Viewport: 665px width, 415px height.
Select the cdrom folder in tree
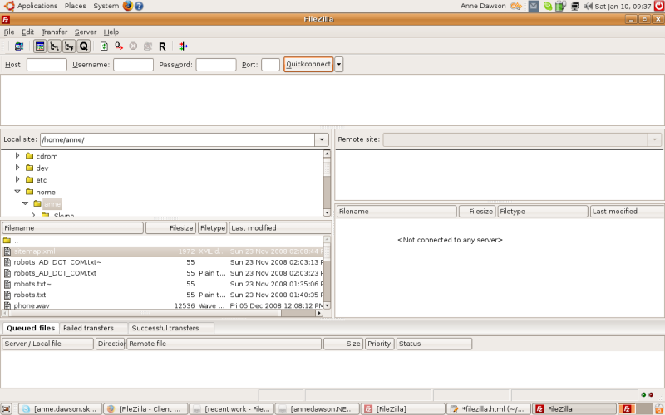click(47, 156)
